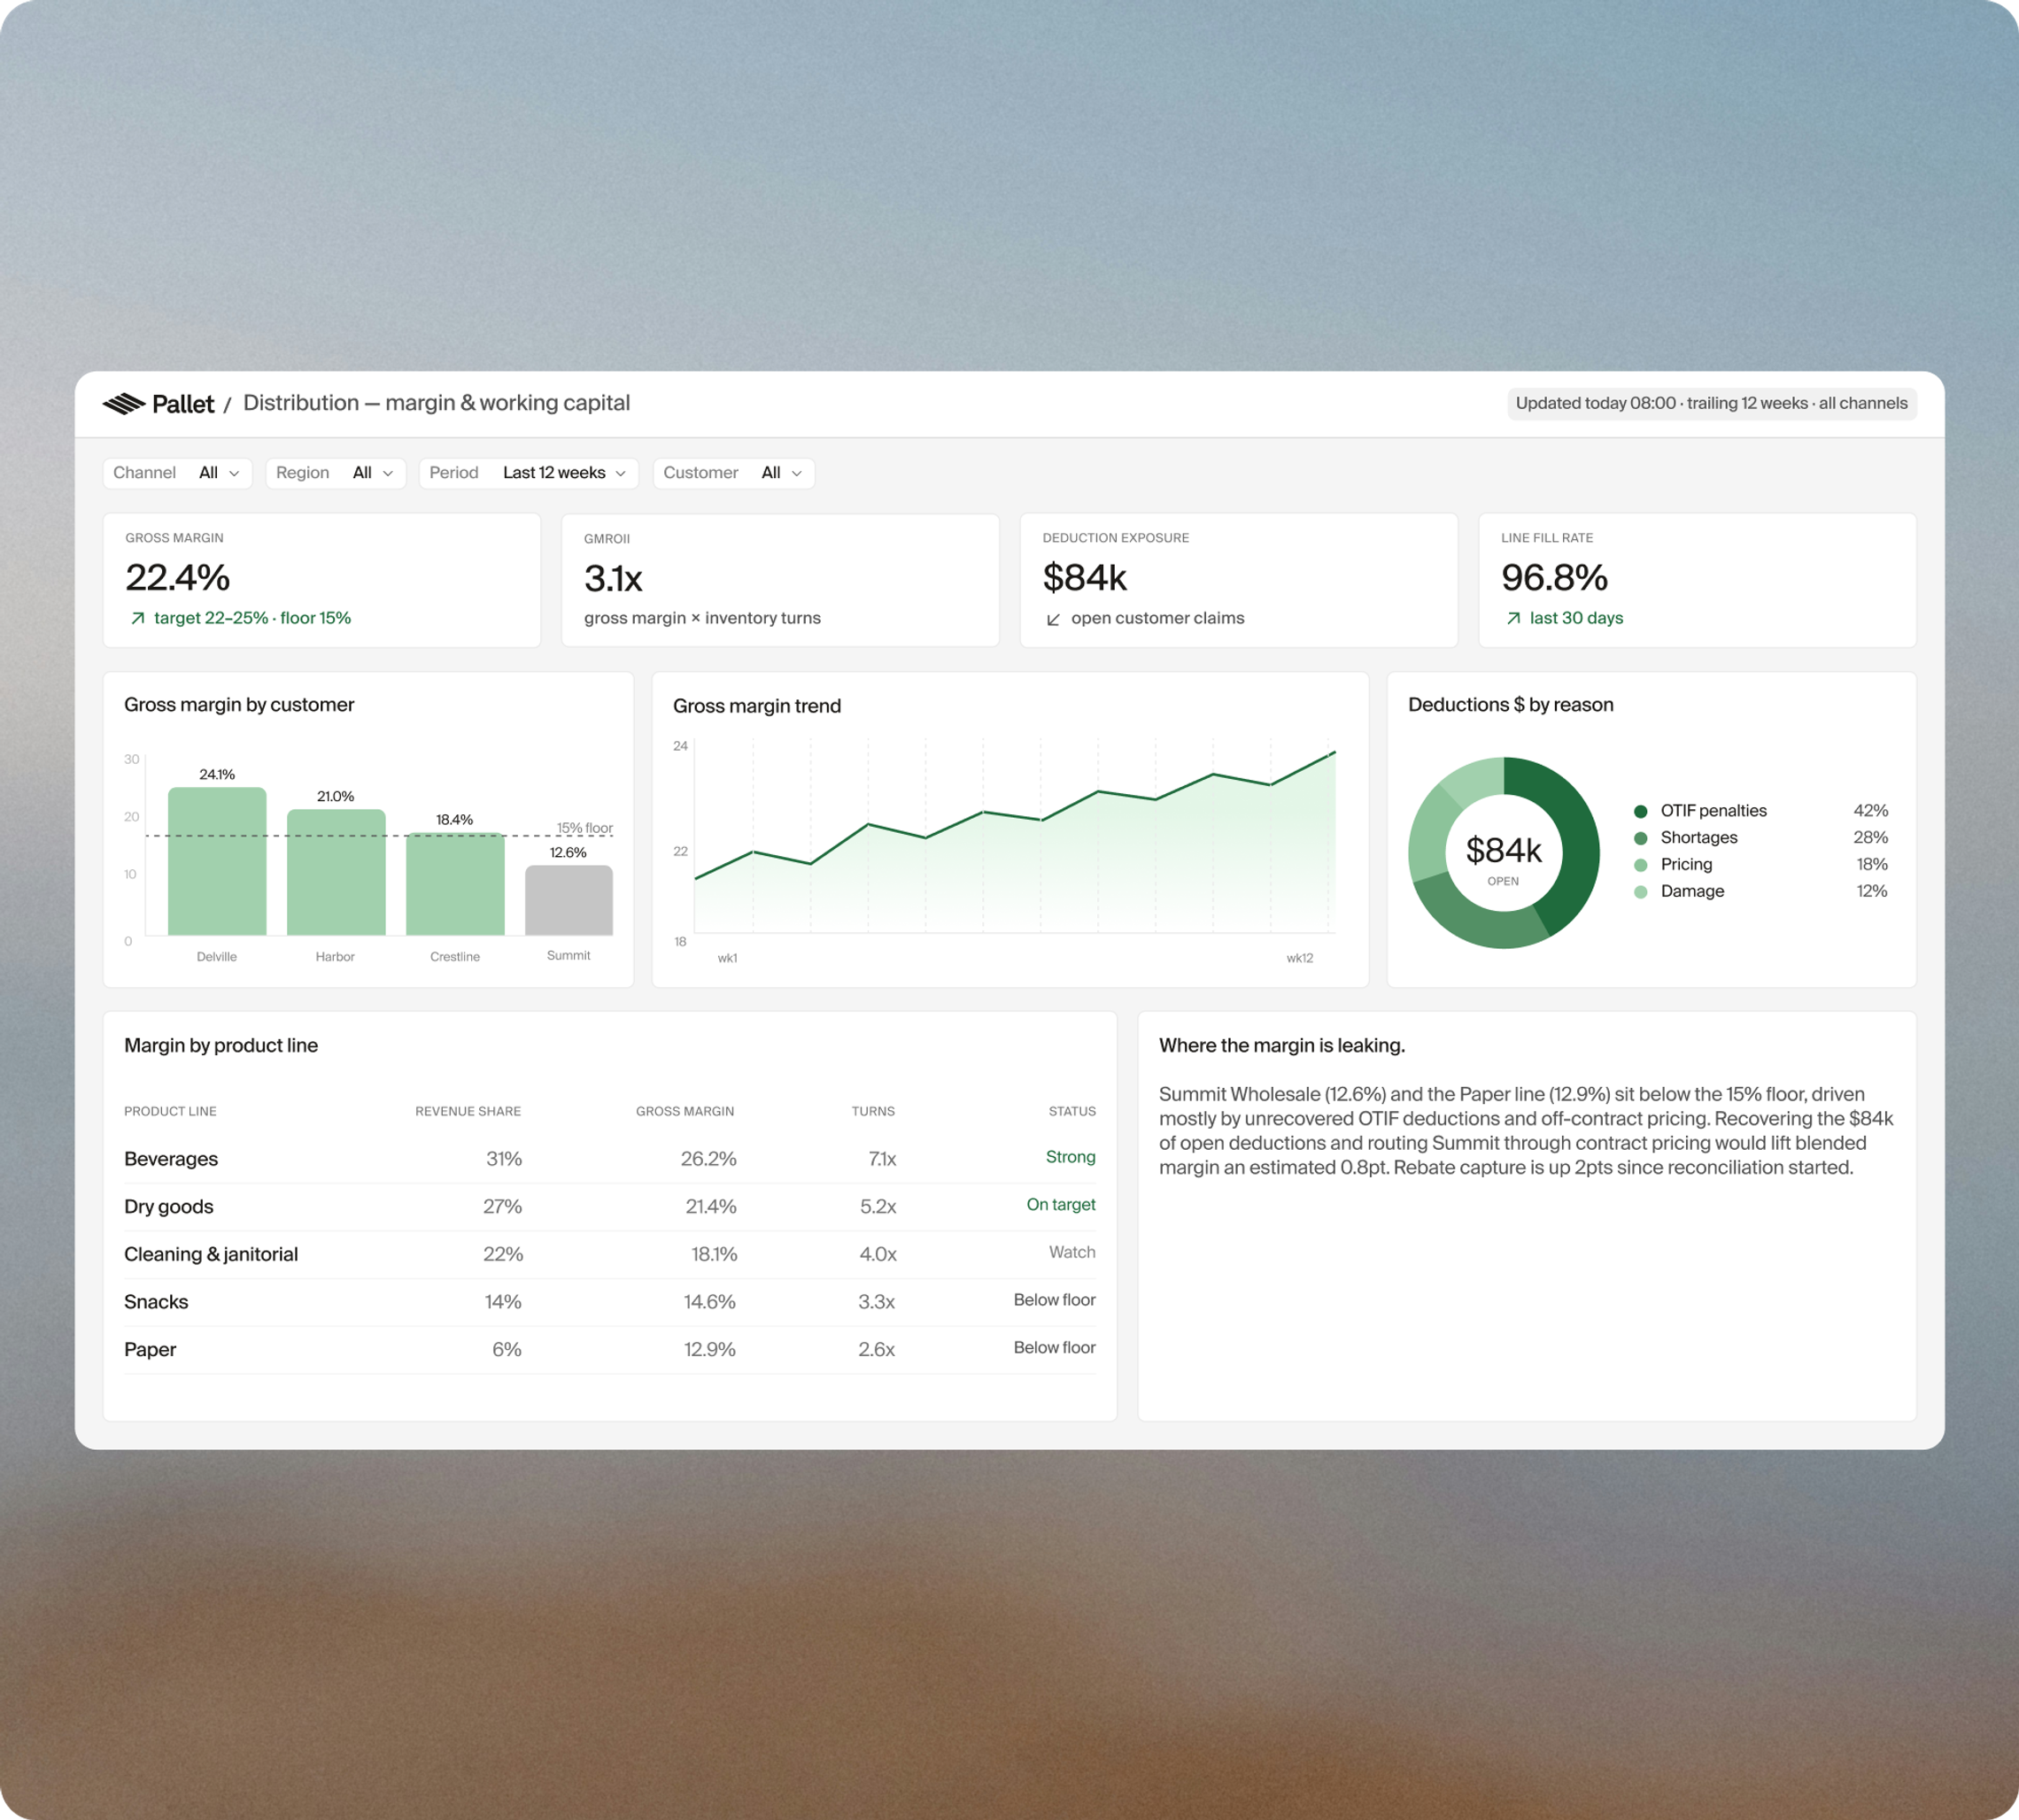Image resolution: width=2019 pixels, height=1820 pixels.
Task: Open the Period Last 12 weeks dropdown
Action: tap(529, 473)
